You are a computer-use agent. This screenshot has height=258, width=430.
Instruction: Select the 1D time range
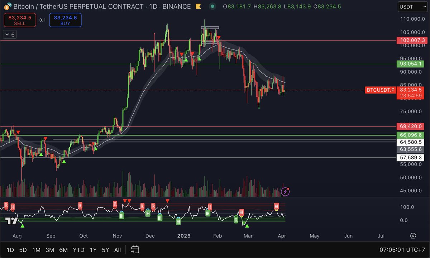(x=10, y=250)
